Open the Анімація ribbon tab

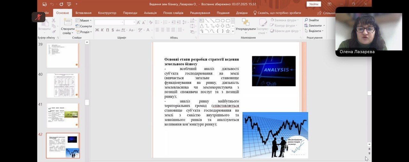click(150, 13)
